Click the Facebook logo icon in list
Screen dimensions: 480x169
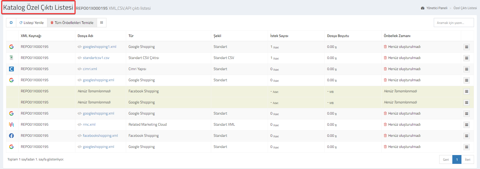[11, 136]
